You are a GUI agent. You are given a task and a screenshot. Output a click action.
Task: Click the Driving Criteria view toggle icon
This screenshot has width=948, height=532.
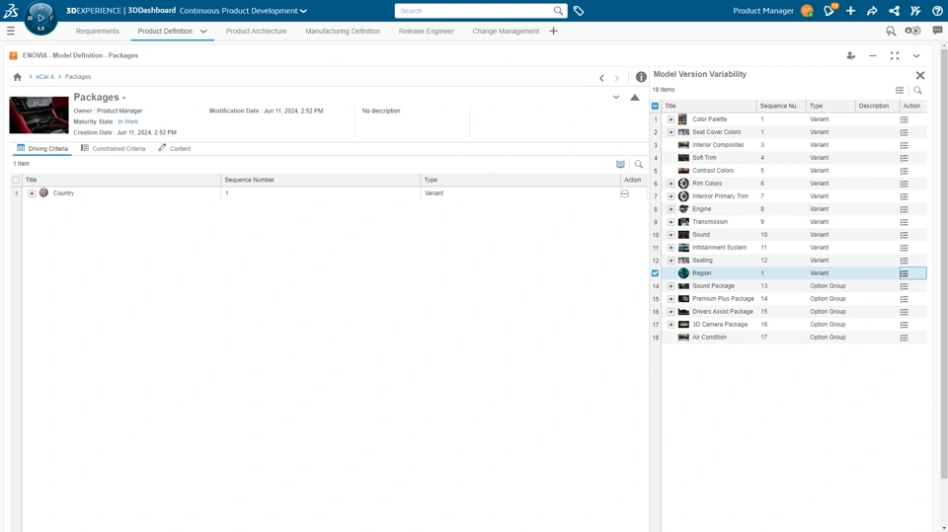pyautogui.click(x=620, y=164)
